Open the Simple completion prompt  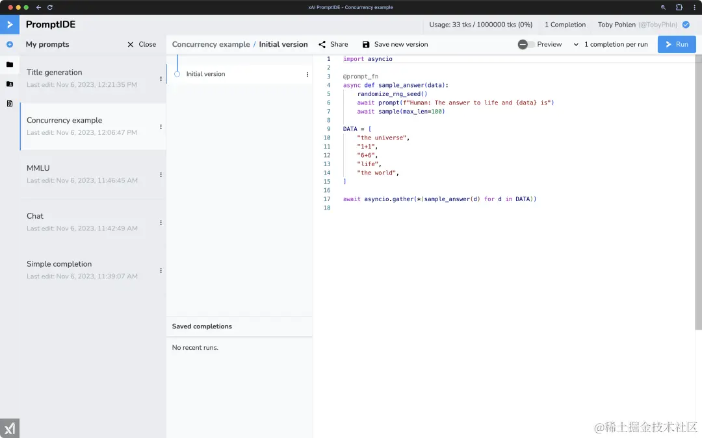pyautogui.click(x=93, y=270)
